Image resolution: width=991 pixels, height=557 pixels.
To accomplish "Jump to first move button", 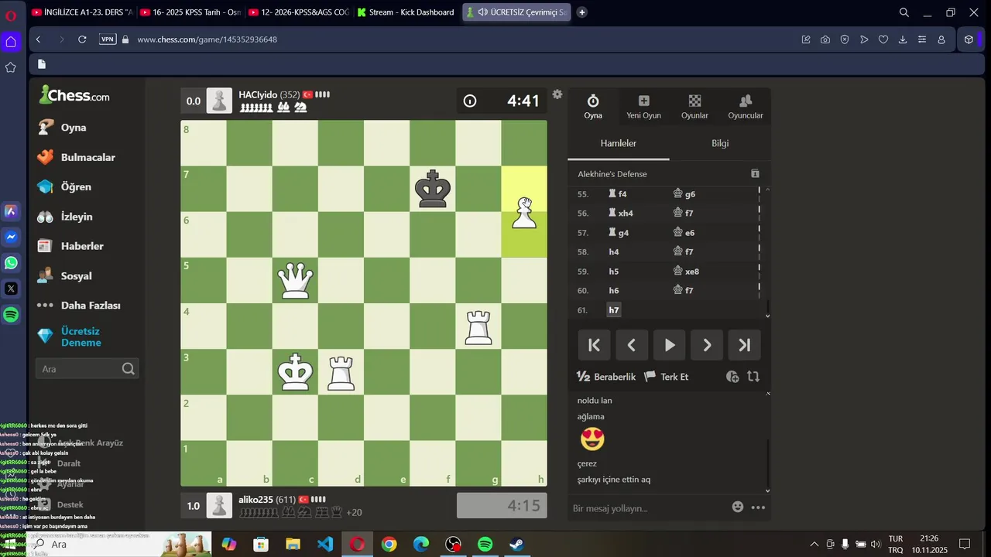I will (x=594, y=345).
